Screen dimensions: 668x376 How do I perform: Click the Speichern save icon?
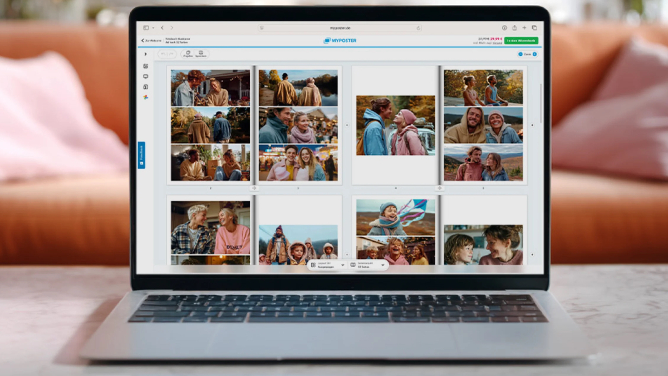[201, 54]
